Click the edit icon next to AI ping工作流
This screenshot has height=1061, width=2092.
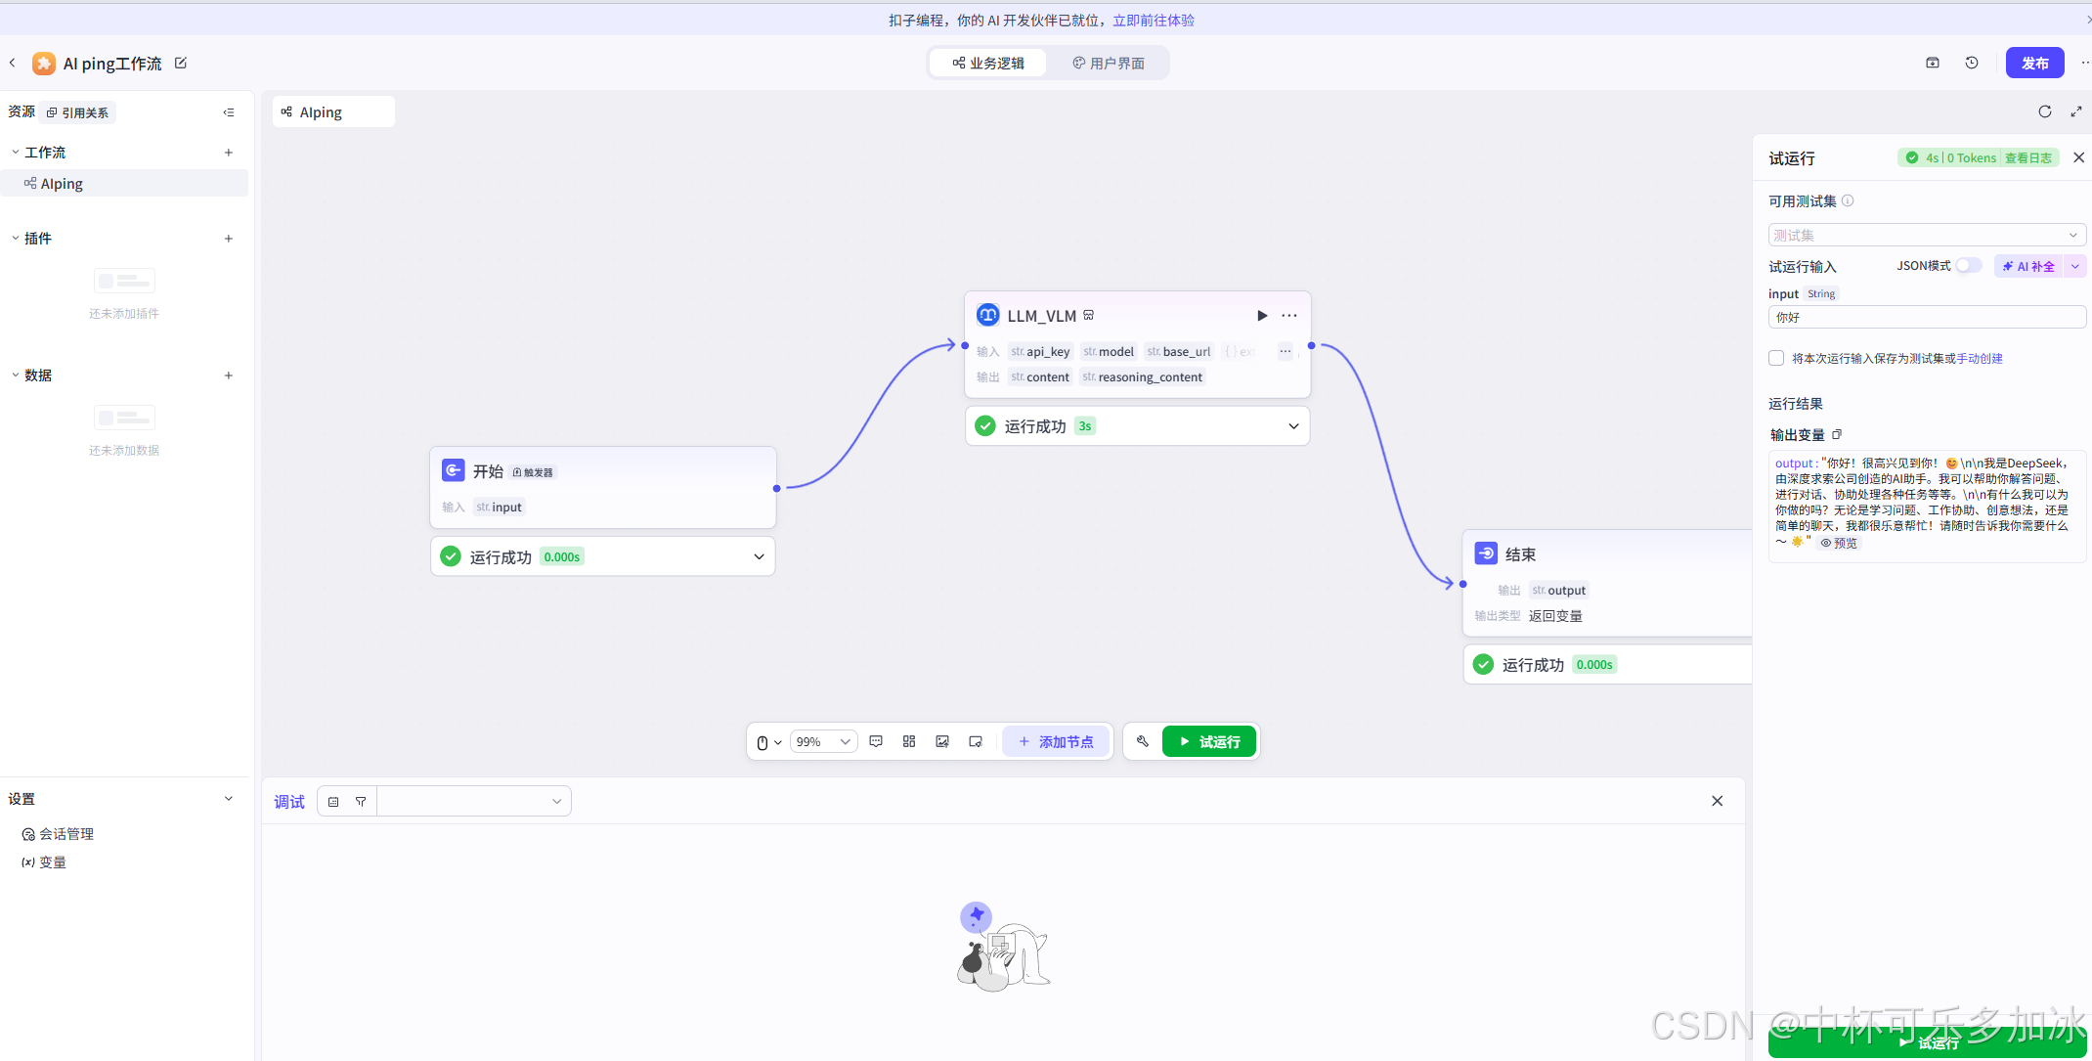[181, 63]
